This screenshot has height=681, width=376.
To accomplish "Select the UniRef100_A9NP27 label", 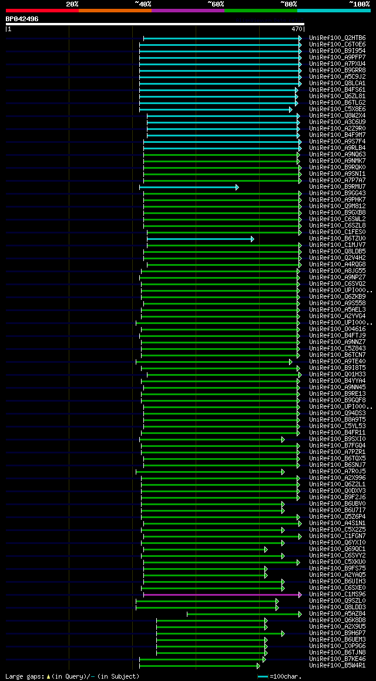I will 337,278.
